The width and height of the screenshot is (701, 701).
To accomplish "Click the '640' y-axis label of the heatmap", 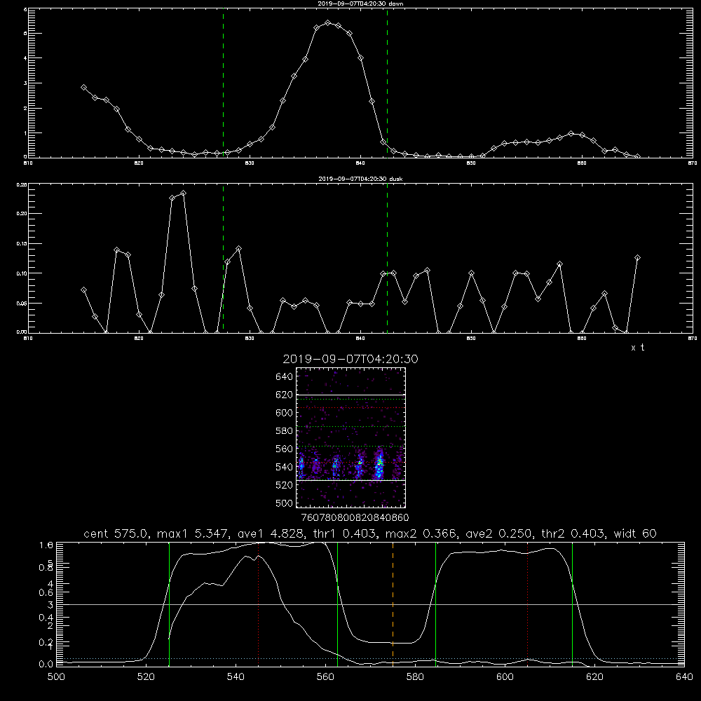I will [284, 377].
